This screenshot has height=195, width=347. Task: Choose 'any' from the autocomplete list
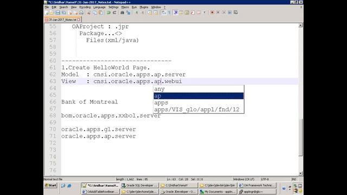[x=198, y=89]
